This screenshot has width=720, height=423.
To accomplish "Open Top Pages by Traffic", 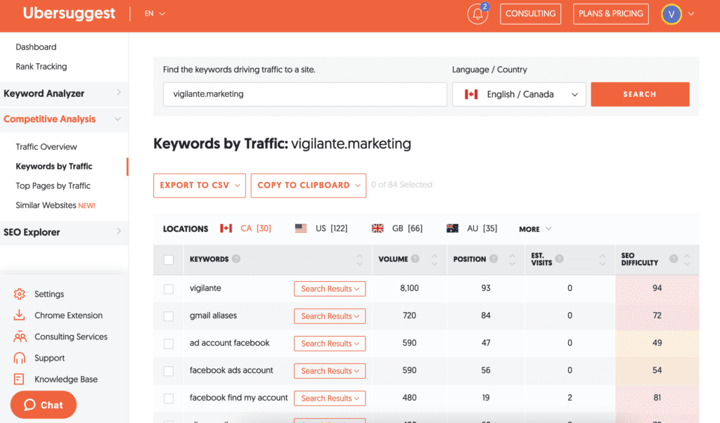I will click(x=53, y=186).
